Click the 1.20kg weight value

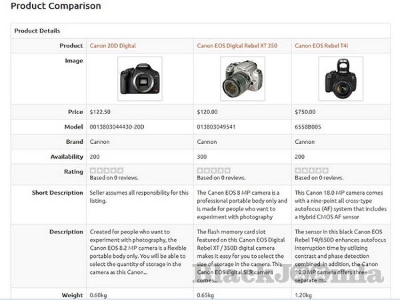(304, 295)
